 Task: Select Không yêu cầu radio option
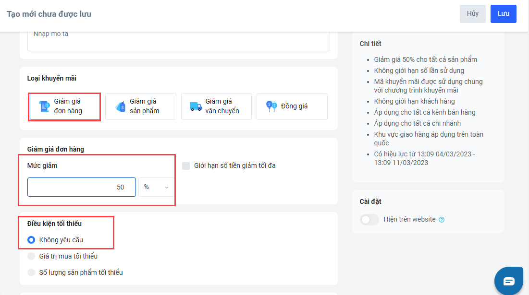pos(32,240)
